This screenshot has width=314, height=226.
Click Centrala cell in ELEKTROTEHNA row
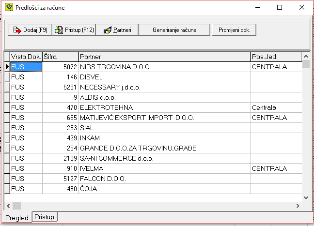[276, 107]
